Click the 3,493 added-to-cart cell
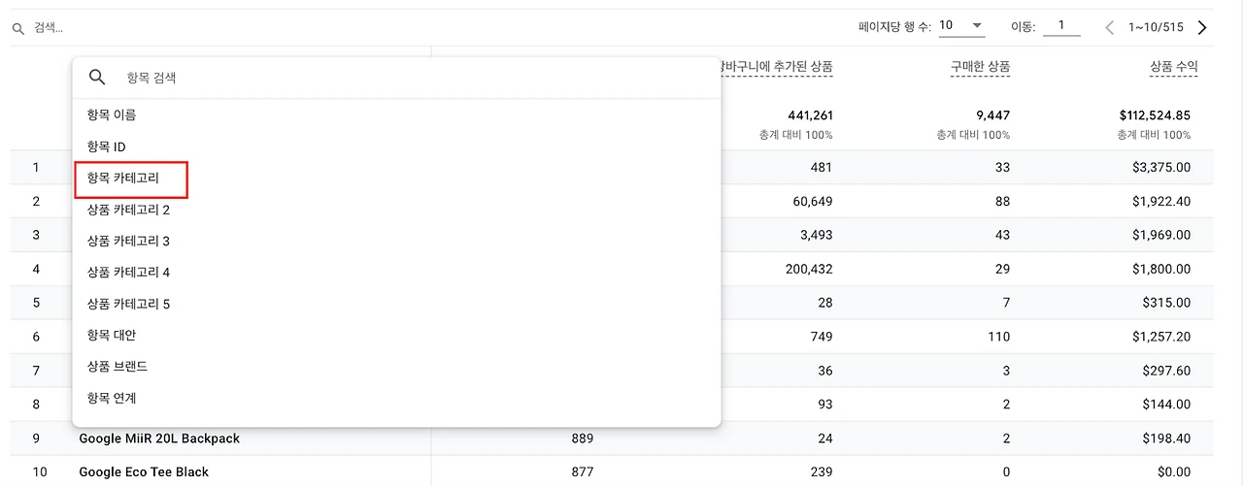The width and height of the screenshot is (1243, 487). coord(817,235)
